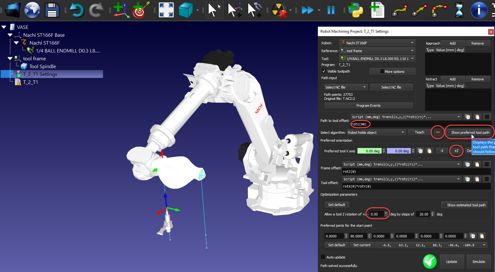Click the Simulate button
The height and width of the screenshot is (272, 495).
coord(478,262)
